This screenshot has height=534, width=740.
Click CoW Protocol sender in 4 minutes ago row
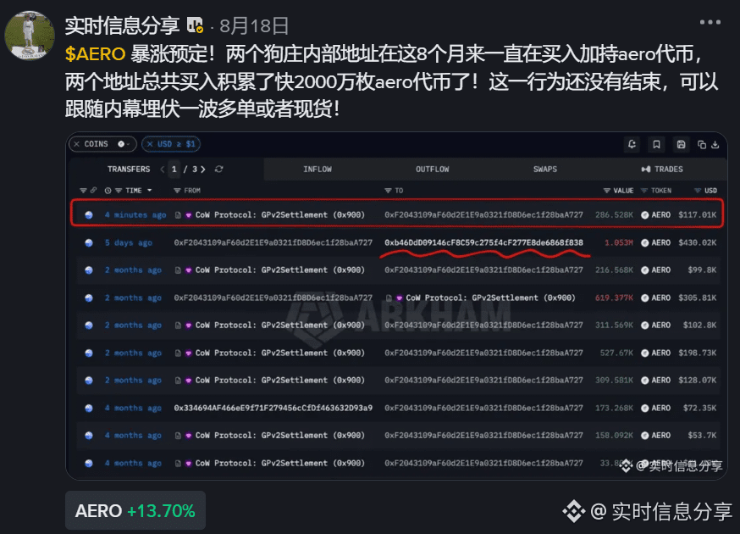click(280, 215)
